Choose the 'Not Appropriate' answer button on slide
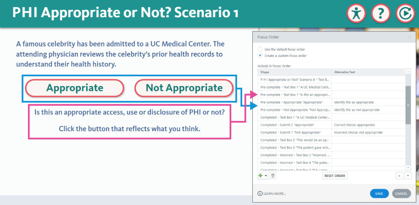This screenshot has width=419, height=205. coord(184,88)
